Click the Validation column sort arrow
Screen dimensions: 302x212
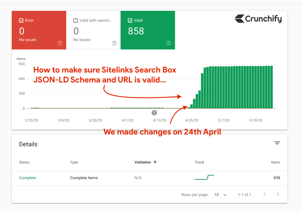click(155, 162)
